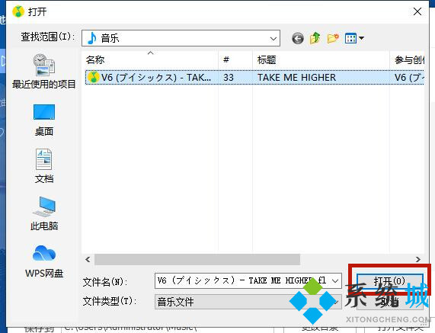This screenshot has width=435, height=333.
Task: Open 文档 in the sidebar
Action: 44,166
